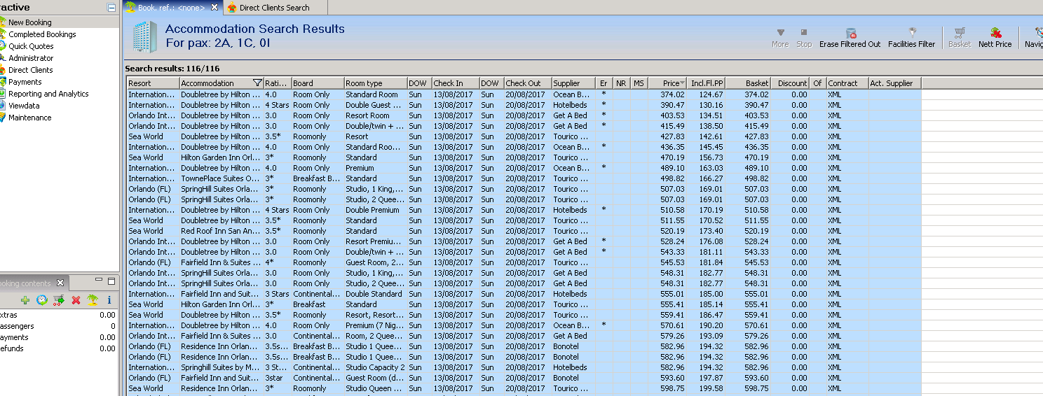Screen dimensions: 1043x396
Task: Sort by the Check Out column header
Action: (x=528, y=83)
